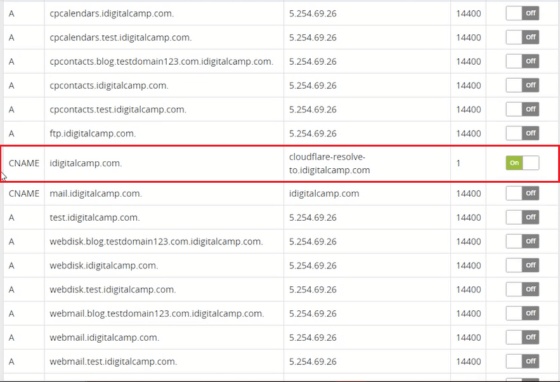The image size is (560, 382).
Task: Select name idigitalcamp.com. in the highlighted CNAME row
Action: tap(86, 163)
